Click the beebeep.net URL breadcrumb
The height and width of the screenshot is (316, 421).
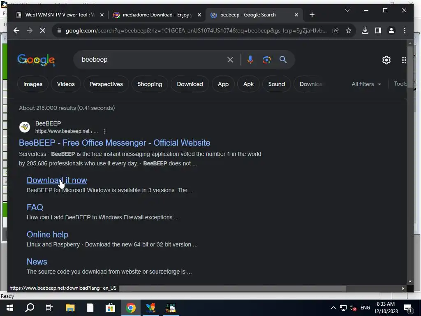point(67,131)
